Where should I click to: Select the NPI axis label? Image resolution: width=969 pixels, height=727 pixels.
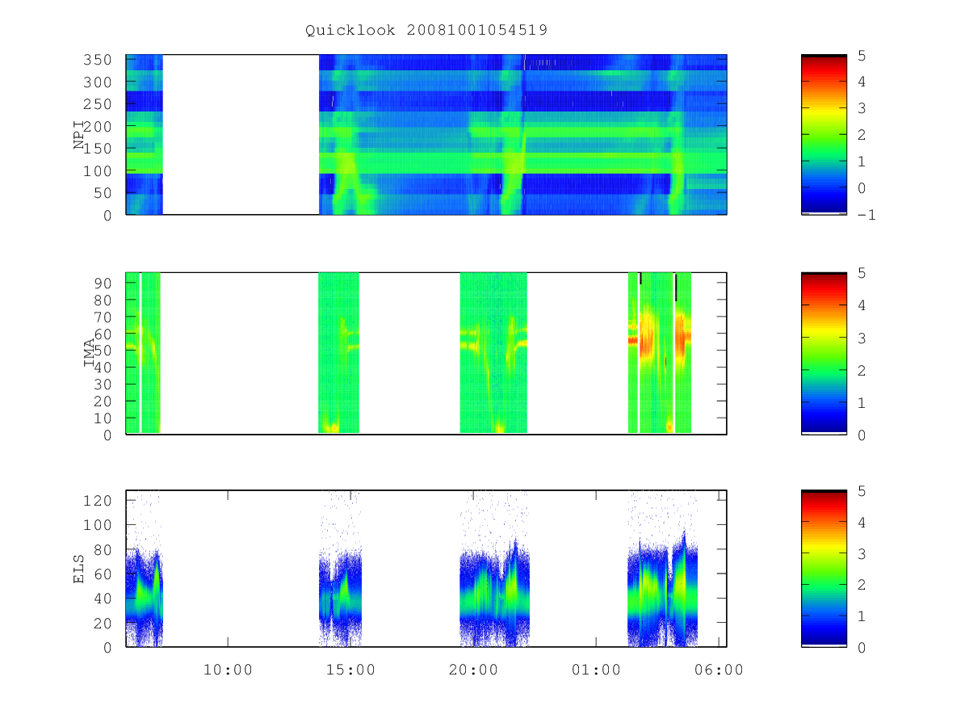click(x=79, y=135)
